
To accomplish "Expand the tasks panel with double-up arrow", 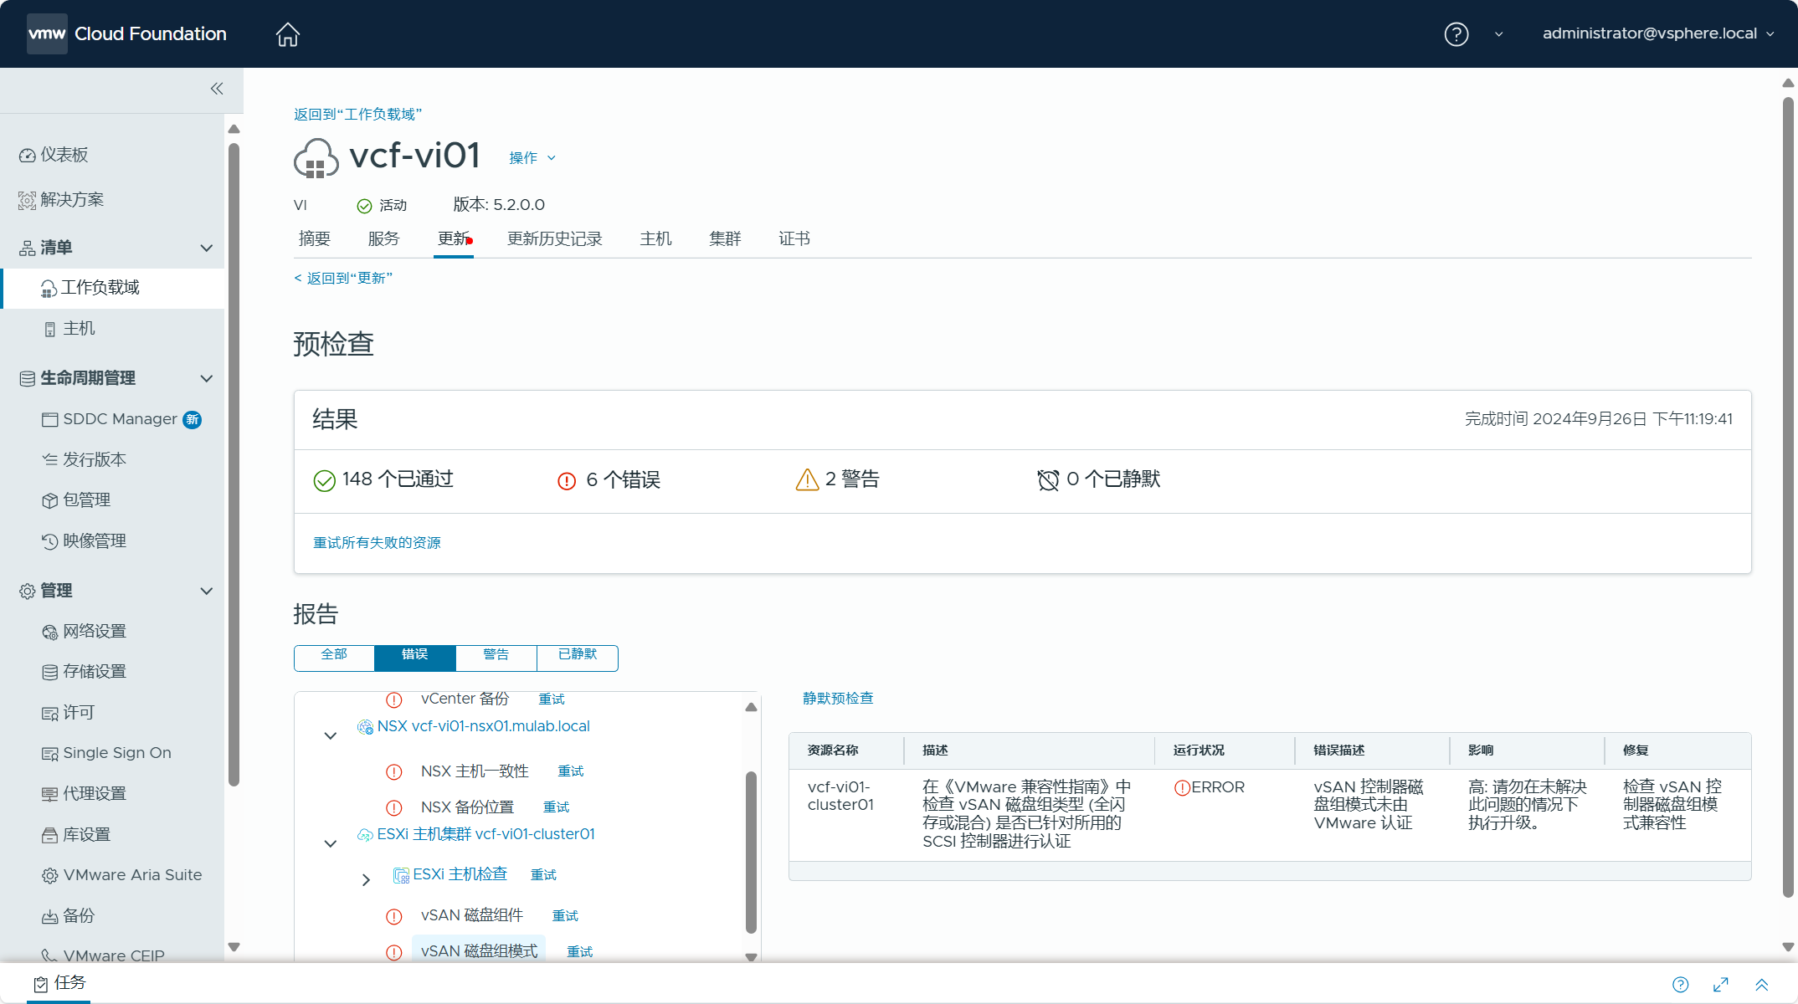I will (x=1761, y=985).
